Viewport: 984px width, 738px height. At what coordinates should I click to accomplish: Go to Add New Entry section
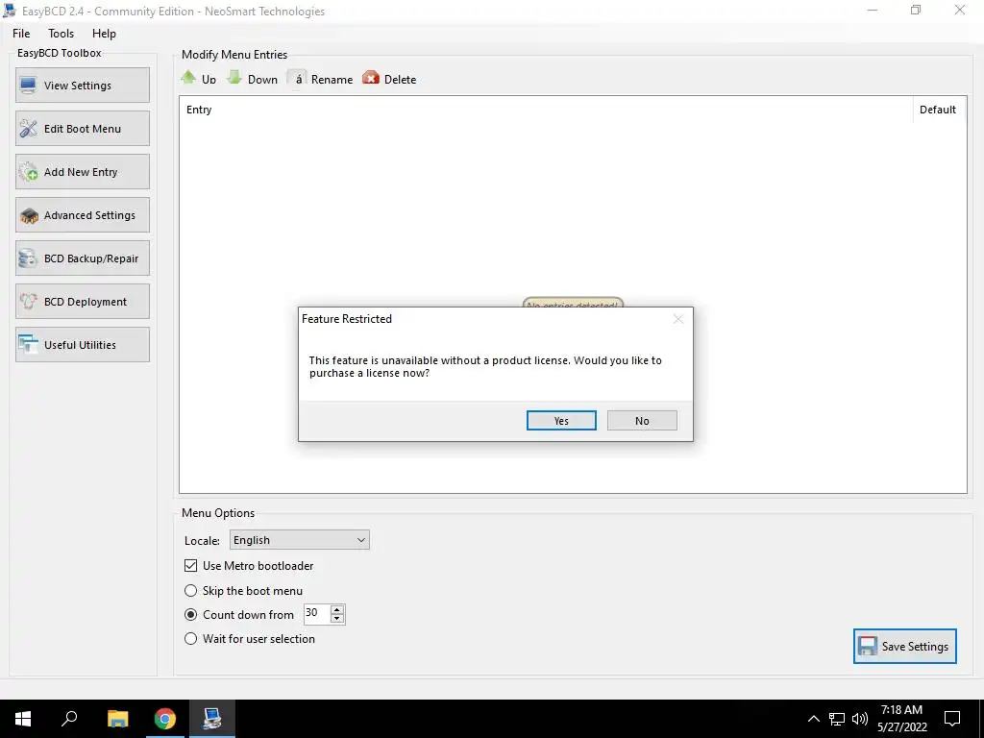[83, 172]
